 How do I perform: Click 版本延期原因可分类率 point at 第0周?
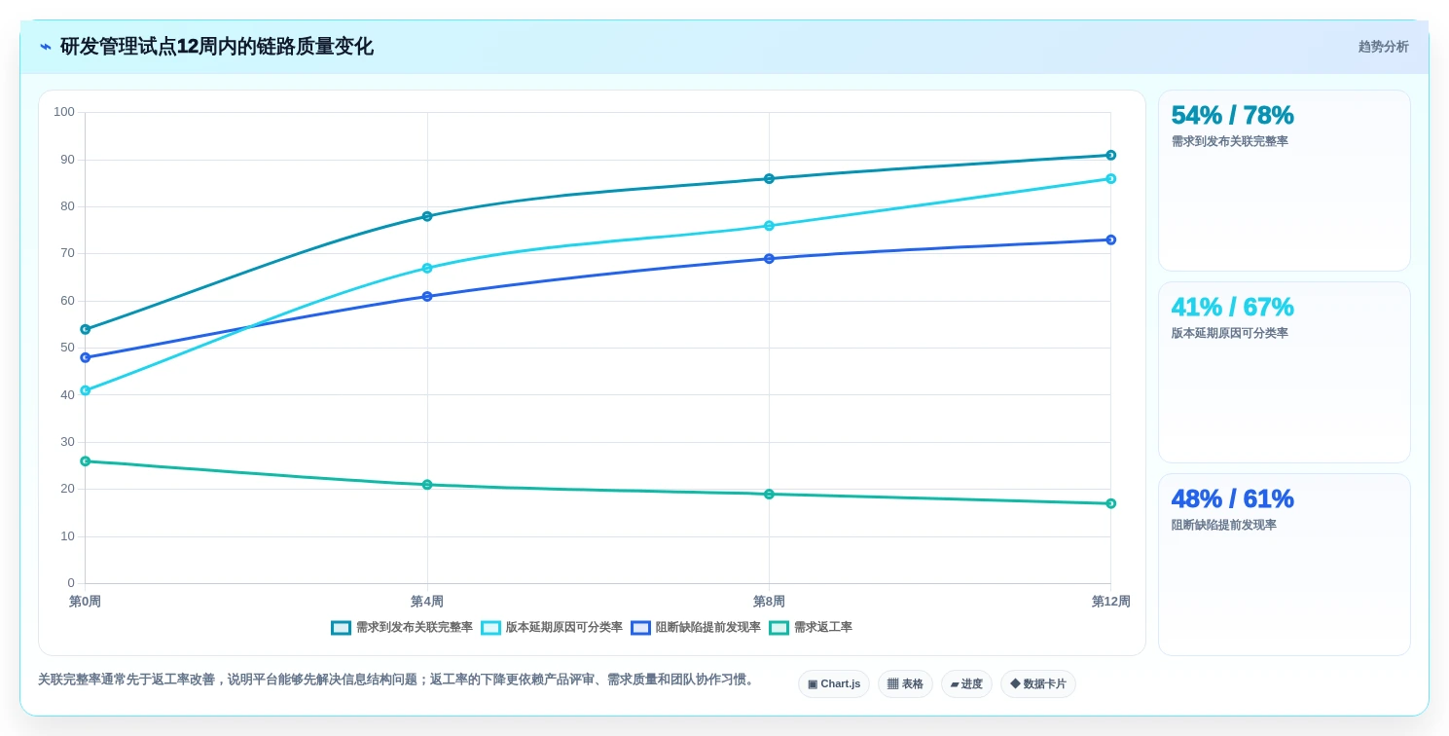[x=86, y=390]
